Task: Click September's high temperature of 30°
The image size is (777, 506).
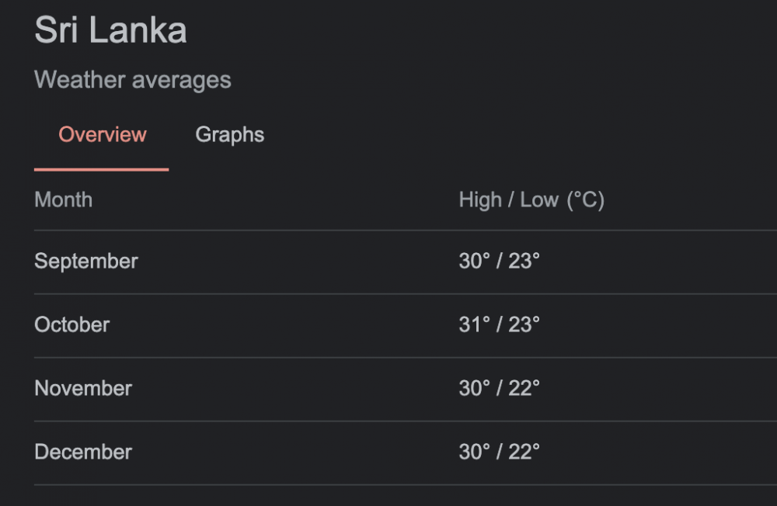Action: (475, 262)
